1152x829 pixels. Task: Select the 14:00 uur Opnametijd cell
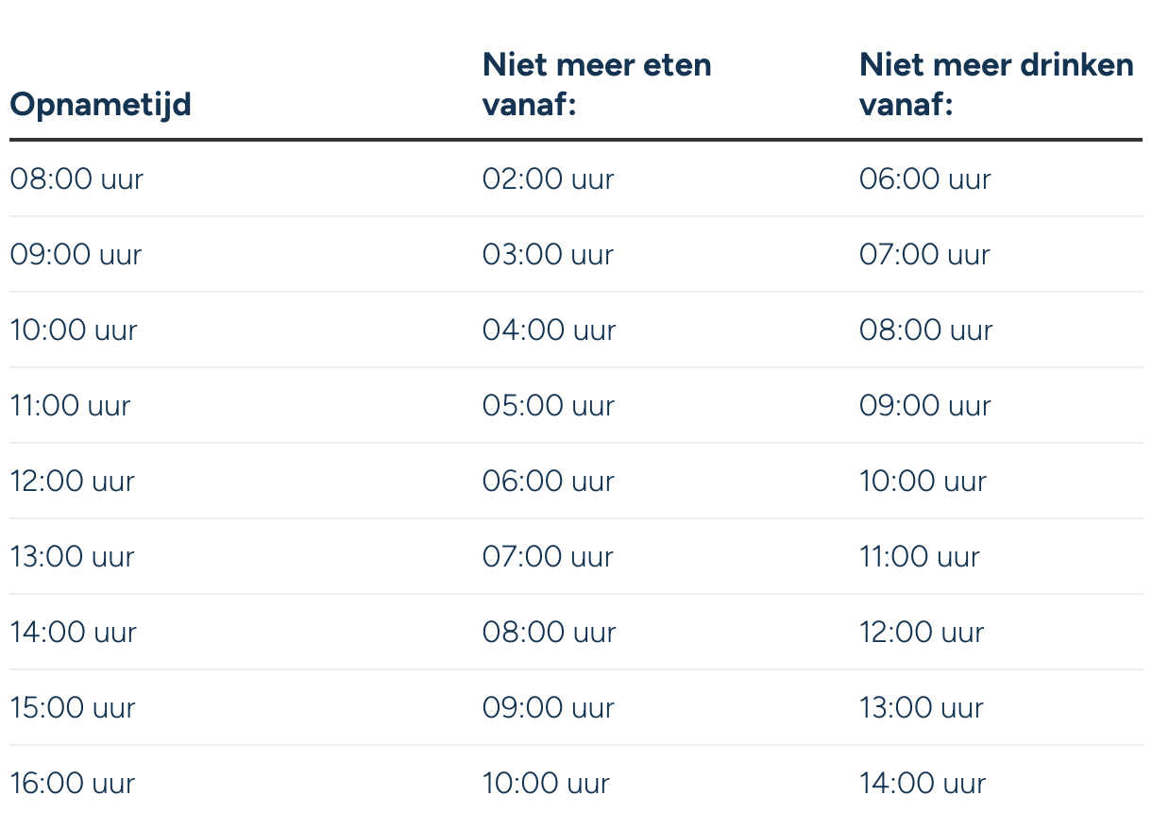pos(74,633)
